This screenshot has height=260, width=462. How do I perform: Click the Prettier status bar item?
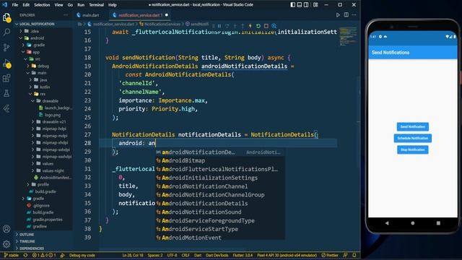pyautogui.click(x=330, y=255)
